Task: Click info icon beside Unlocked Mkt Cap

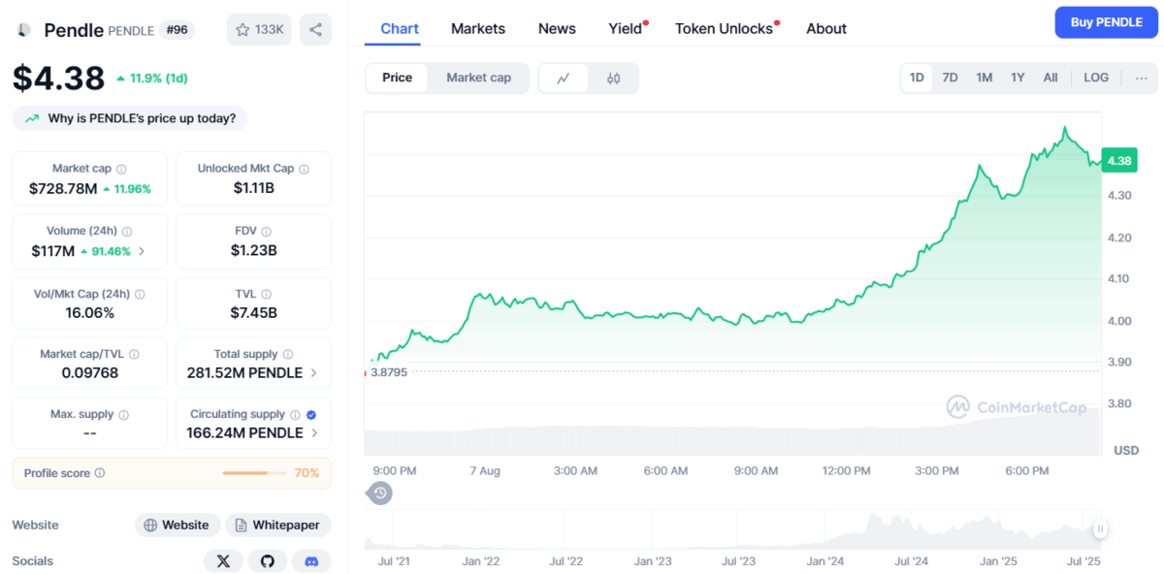Action: (x=304, y=169)
